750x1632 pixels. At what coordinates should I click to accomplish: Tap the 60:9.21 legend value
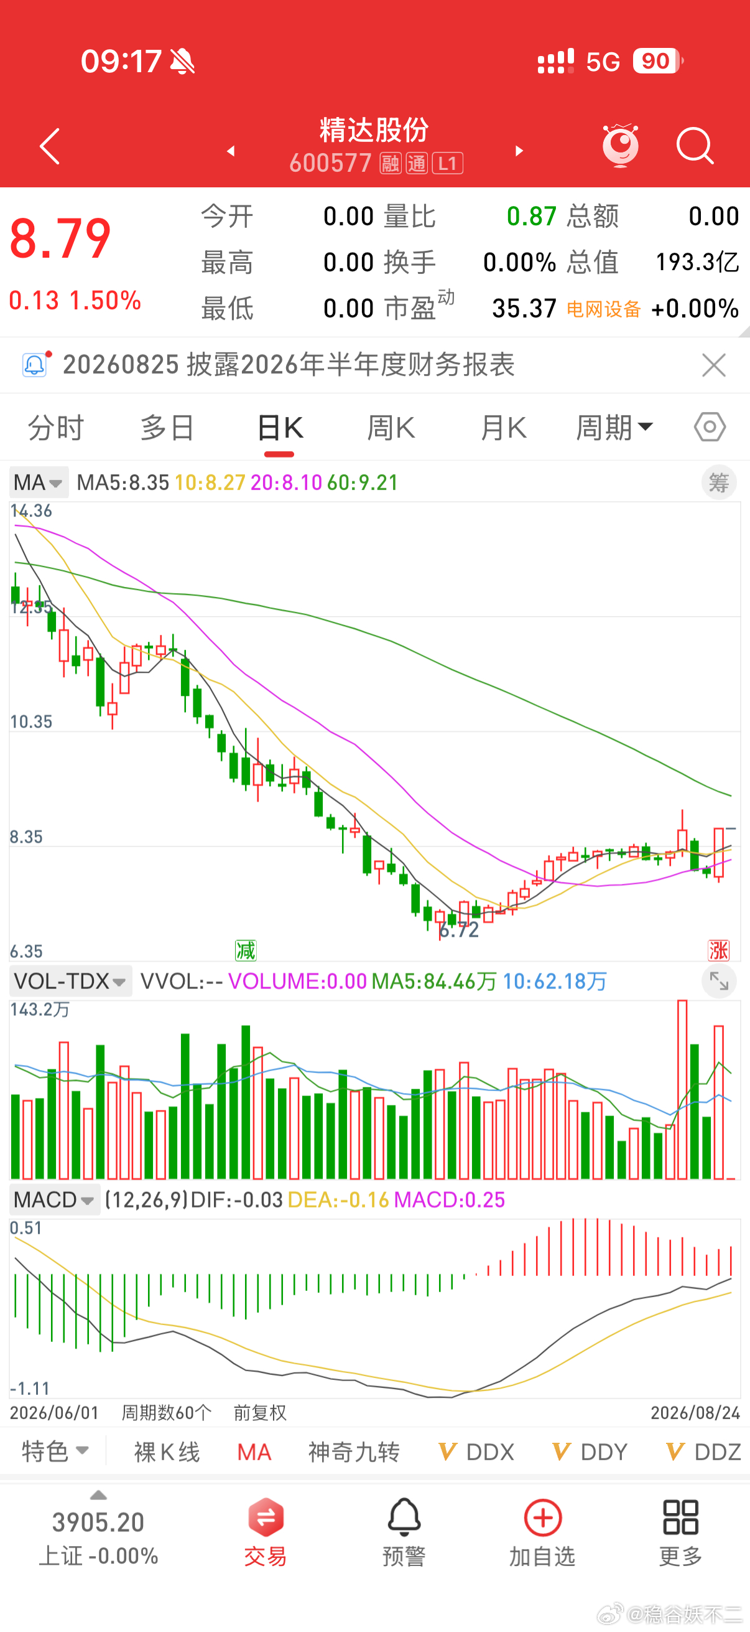[x=363, y=483]
